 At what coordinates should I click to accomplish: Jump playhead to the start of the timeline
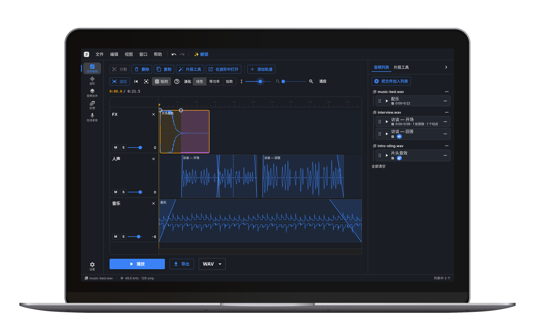tap(136, 82)
